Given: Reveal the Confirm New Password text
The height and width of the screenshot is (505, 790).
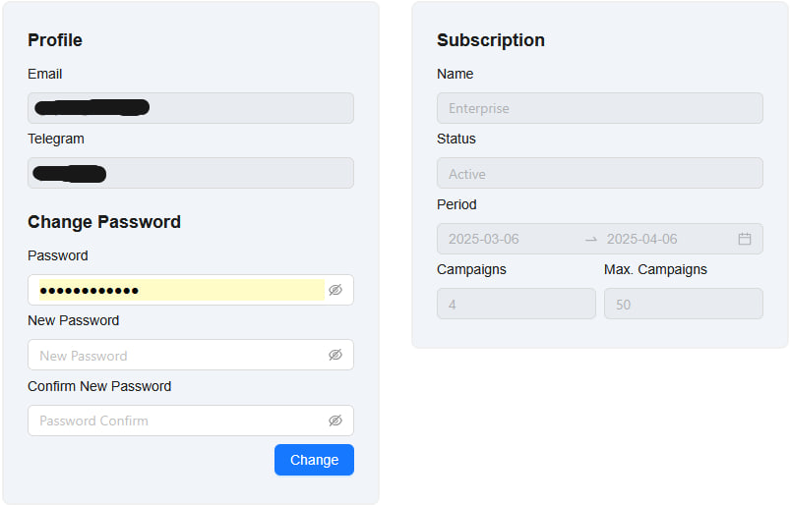Looking at the screenshot, I should point(335,421).
